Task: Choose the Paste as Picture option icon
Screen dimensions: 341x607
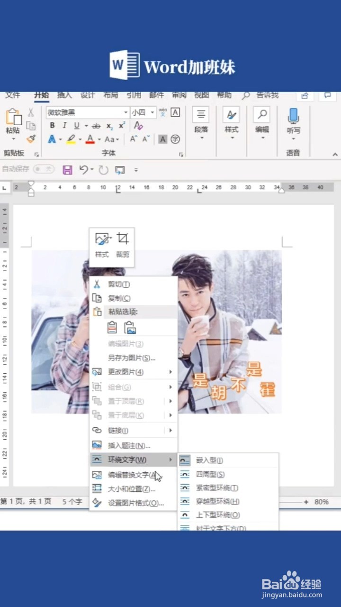Action: coord(130,327)
